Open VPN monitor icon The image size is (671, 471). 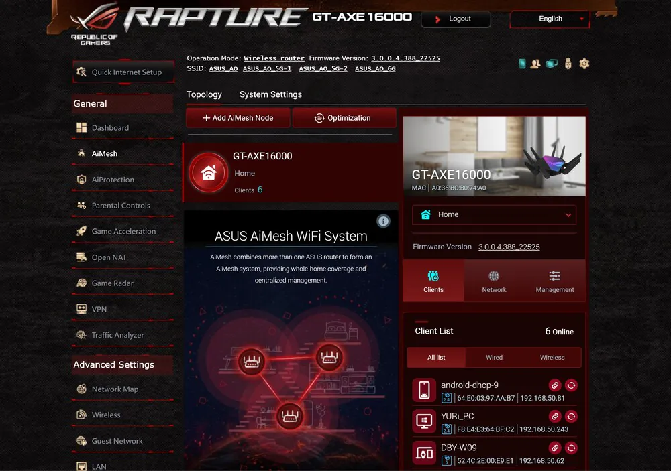pos(81,309)
